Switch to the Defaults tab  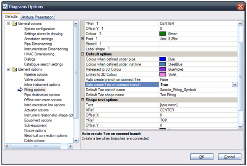(x=11, y=16)
